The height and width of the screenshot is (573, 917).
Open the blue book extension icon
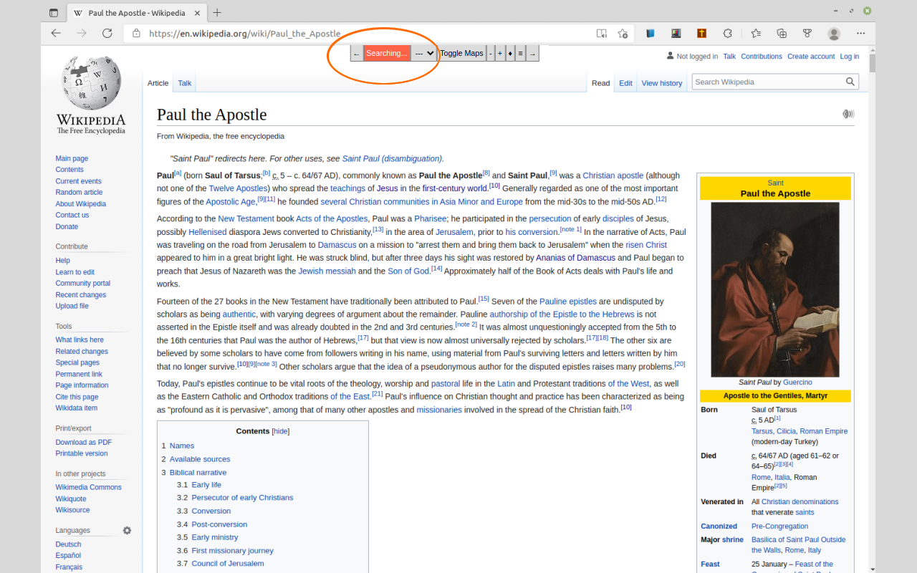[650, 33]
